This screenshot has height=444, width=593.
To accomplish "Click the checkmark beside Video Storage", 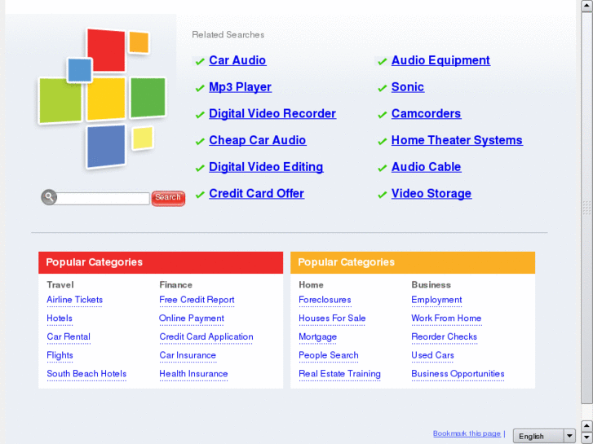I will pyautogui.click(x=383, y=195).
